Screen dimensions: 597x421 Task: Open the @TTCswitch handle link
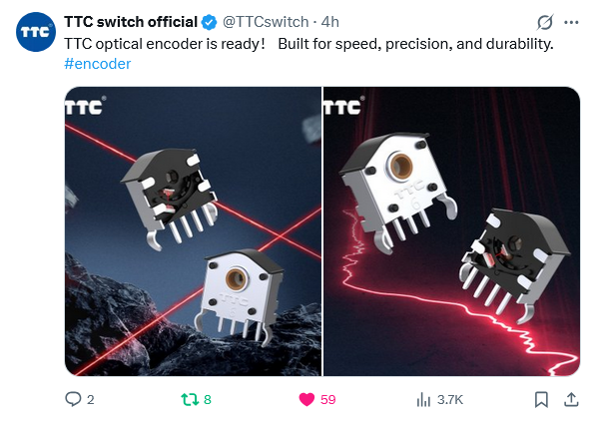(x=266, y=22)
